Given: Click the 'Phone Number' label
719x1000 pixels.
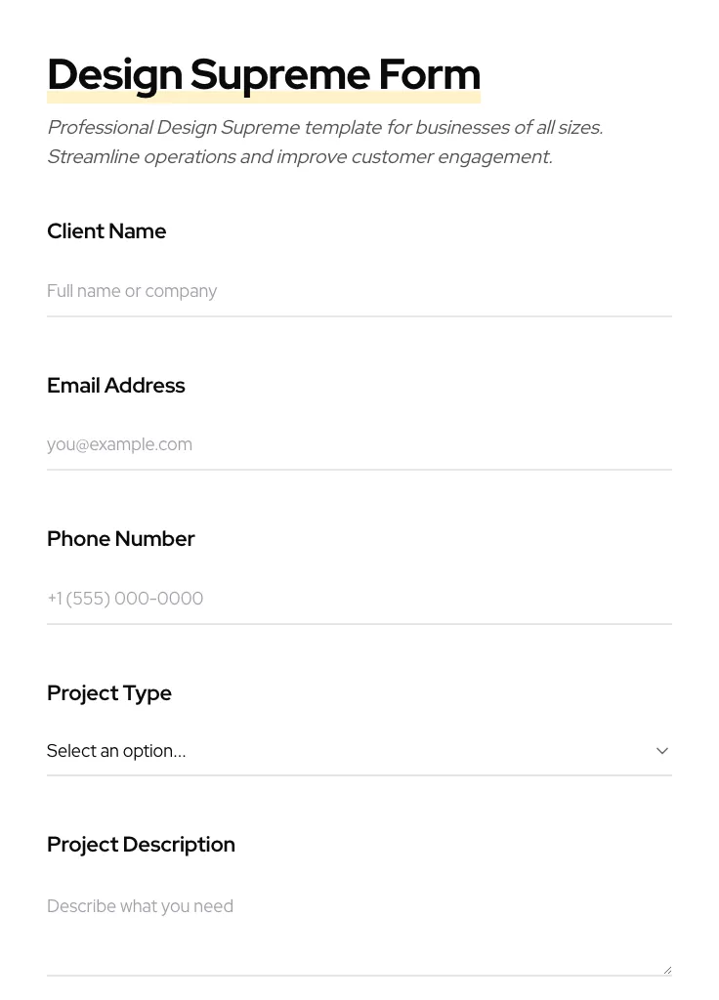Looking at the screenshot, I should coord(120,539).
